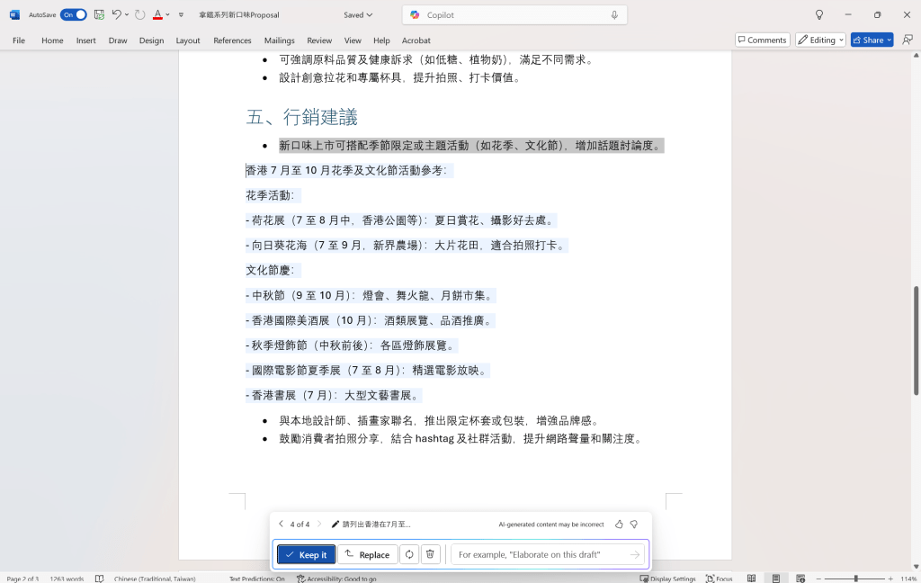Edit the Copilot prompt pencil text
Image resolution: width=921 pixels, height=583 pixels.
click(371, 524)
